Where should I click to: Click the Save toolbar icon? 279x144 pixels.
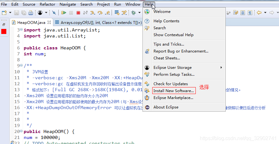coord(16,13)
